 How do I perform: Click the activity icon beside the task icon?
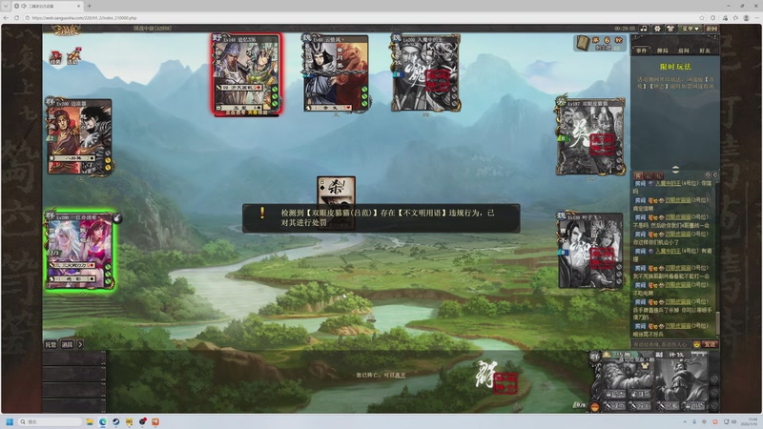tap(73, 56)
